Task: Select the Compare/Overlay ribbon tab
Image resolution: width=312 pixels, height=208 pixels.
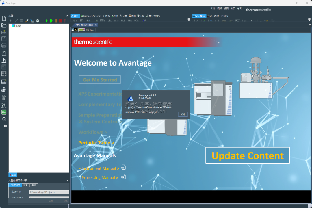Action: (91, 16)
